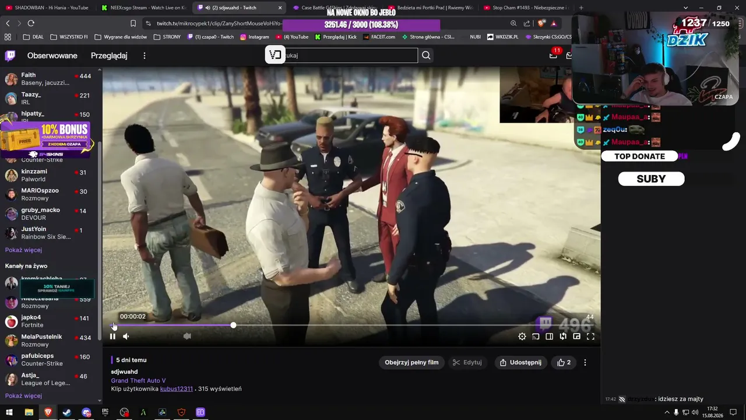Open the Instagram bookmark

coord(255,37)
